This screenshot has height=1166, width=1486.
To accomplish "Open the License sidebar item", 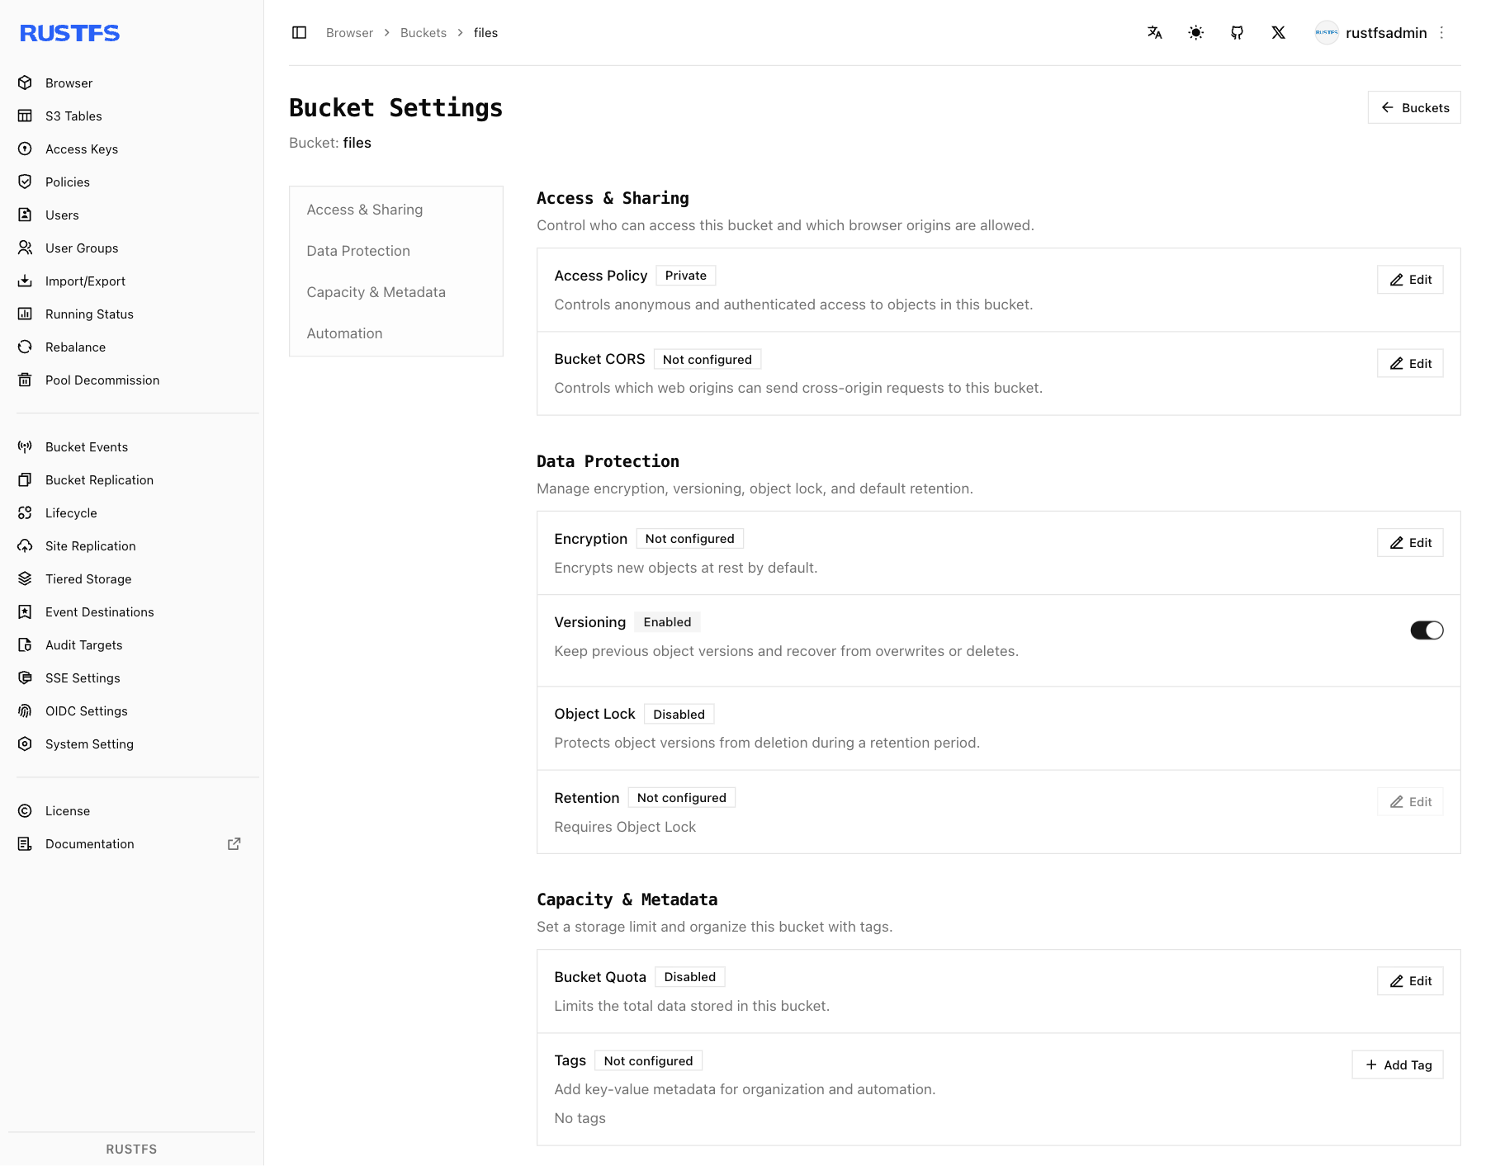I will click(x=132, y=811).
